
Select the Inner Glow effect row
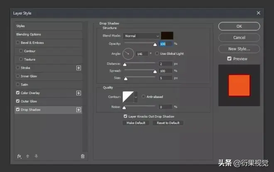point(49,76)
